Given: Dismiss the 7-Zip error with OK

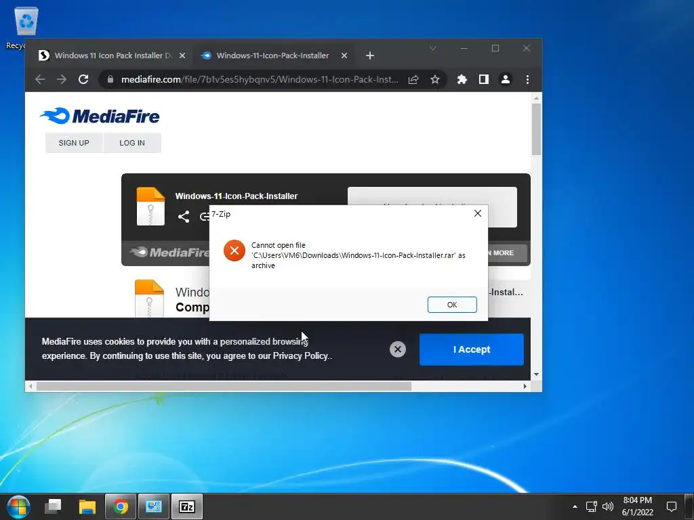Looking at the screenshot, I should click(452, 305).
